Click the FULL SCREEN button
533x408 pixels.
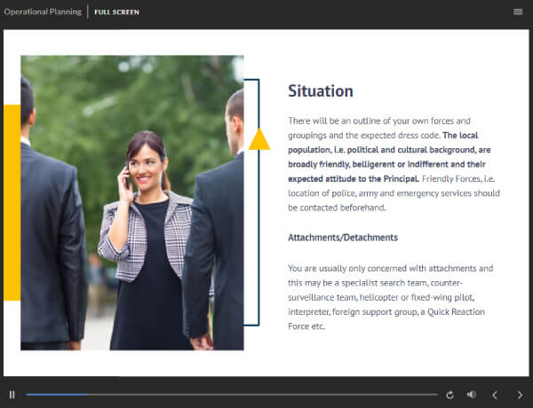pos(116,12)
